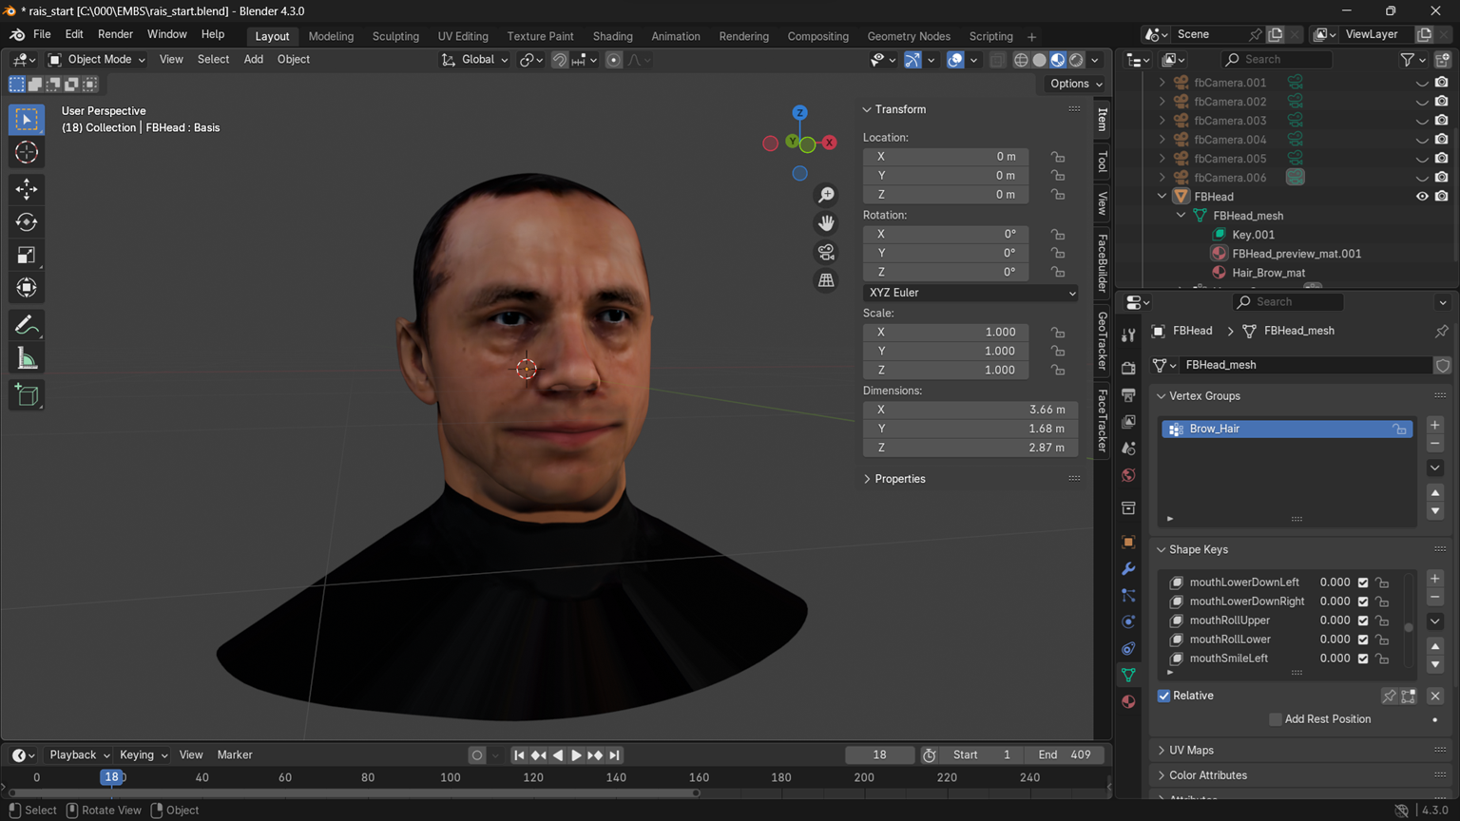Open the viewport Options dropdown
This screenshot has width=1460, height=821.
(1076, 84)
